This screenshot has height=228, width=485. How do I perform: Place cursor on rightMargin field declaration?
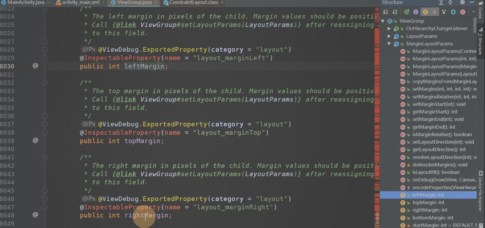point(146,215)
